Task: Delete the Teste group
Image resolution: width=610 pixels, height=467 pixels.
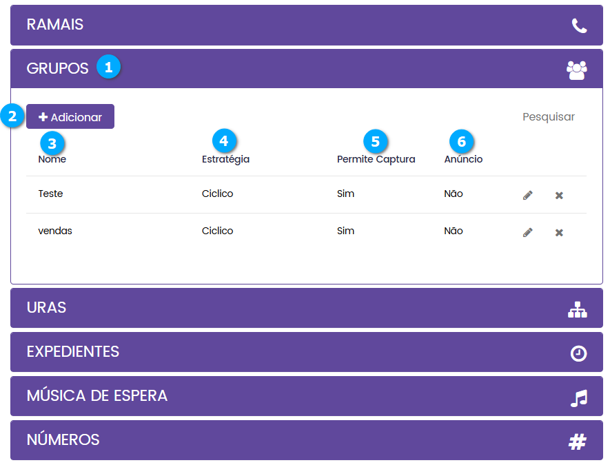Action: (x=559, y=196)
